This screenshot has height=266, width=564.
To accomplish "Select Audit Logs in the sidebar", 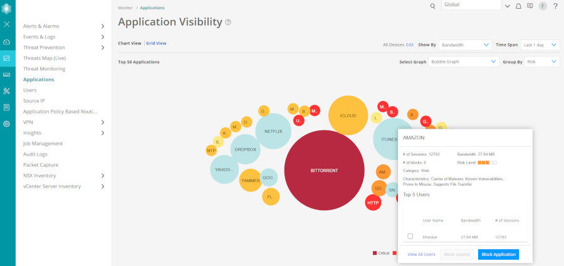I will pos(35,154).
